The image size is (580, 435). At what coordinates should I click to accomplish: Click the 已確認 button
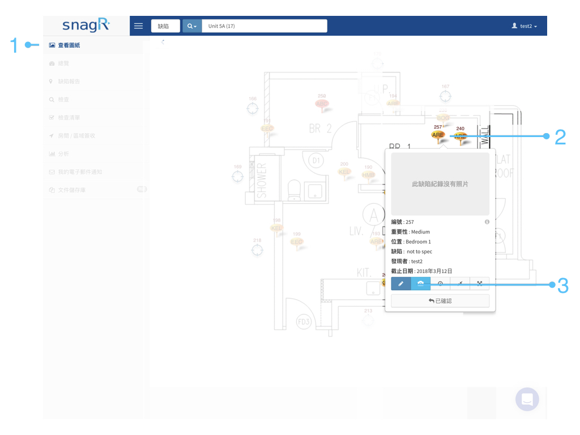[440, 301]
